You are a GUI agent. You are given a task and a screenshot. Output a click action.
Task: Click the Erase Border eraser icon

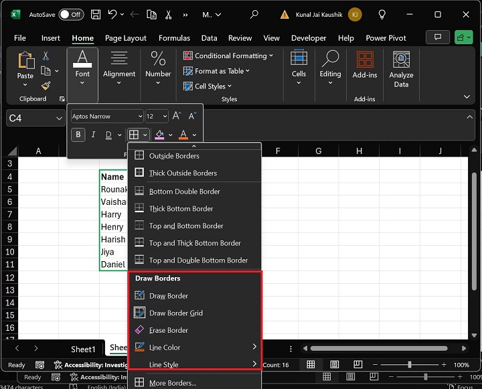pyautogui.click(x=140, y=330)
